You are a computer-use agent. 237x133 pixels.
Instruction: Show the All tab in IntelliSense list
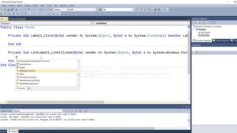29,88
